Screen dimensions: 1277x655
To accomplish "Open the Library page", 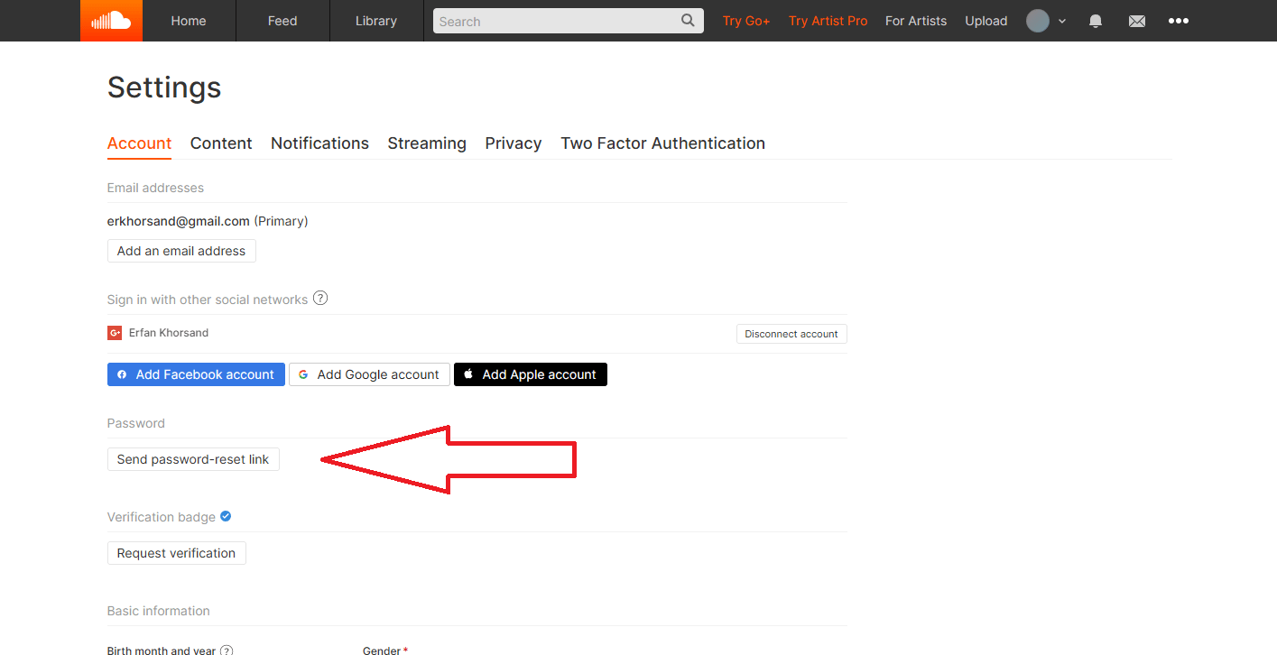I will click(376, 21).
